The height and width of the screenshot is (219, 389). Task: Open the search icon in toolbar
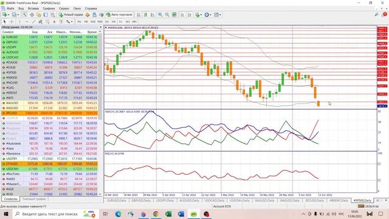coord(376,15)
